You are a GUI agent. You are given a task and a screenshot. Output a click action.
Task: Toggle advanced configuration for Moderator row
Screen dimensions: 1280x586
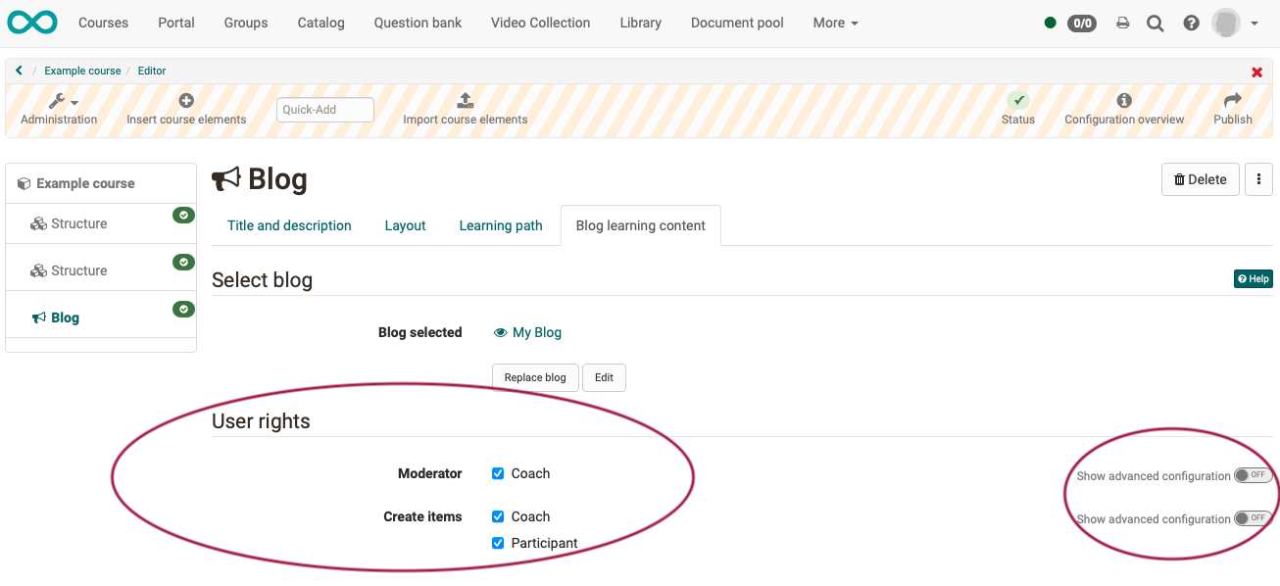tap(1253, 475)
